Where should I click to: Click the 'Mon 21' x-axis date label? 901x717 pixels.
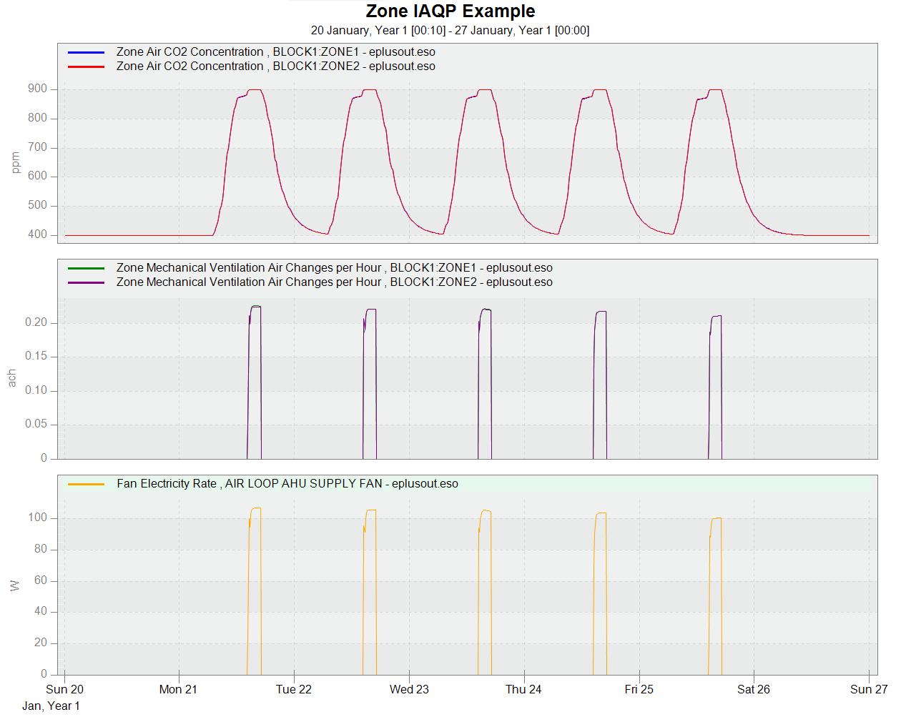[178, 689]
